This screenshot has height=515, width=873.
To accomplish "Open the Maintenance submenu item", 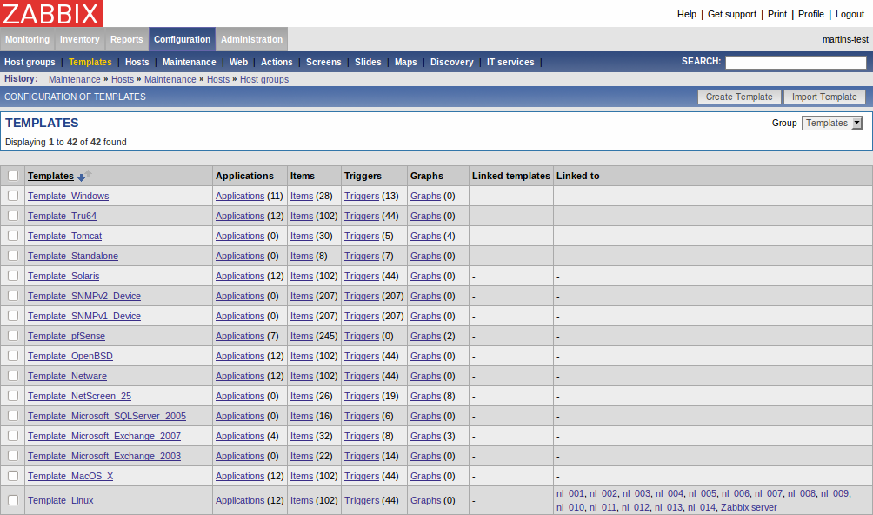I will pos(190,63).
